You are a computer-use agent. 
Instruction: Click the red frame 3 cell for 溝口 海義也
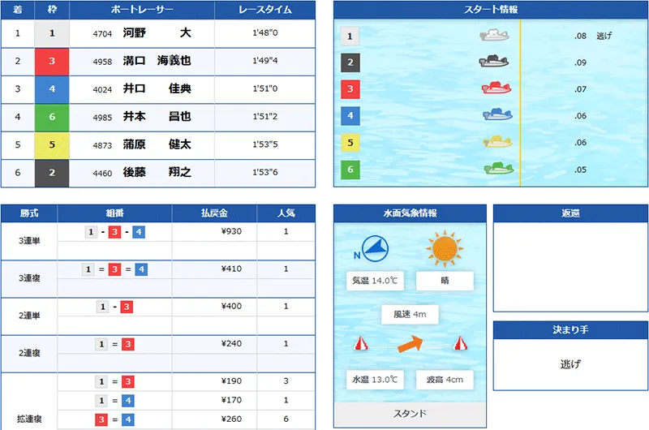click(x=52, y=61)
